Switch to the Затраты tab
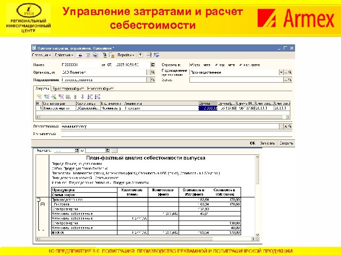 click(x=42, y=88)
